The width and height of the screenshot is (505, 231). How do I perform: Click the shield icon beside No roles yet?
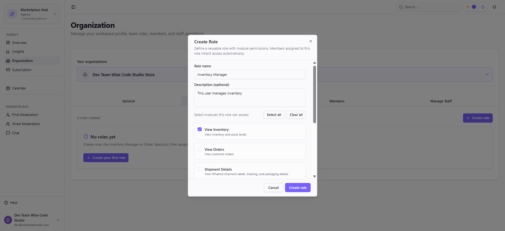[86, 137]
